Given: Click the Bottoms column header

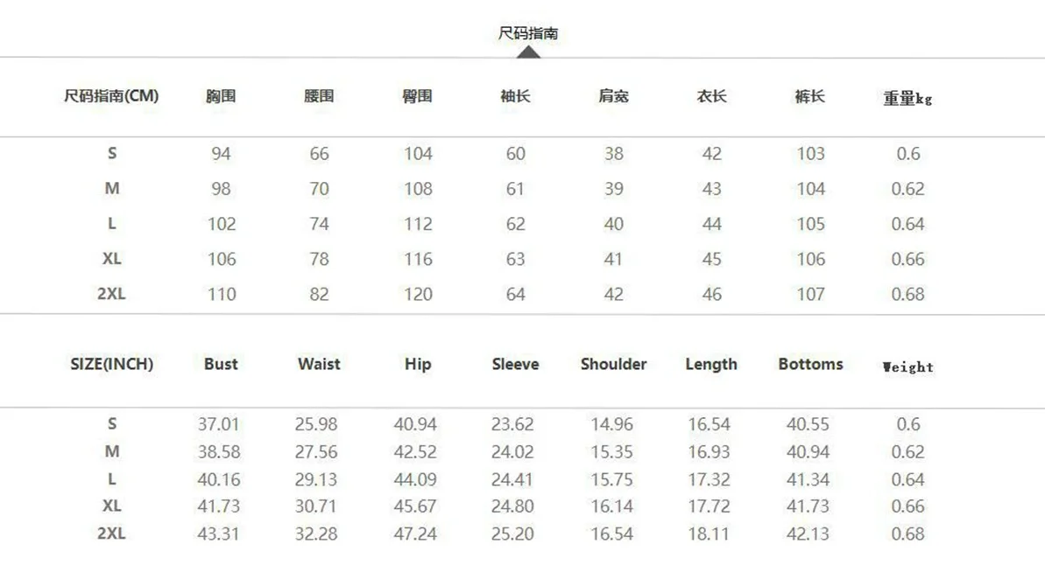Looking at the screenshot, I should tap(810, 364).
